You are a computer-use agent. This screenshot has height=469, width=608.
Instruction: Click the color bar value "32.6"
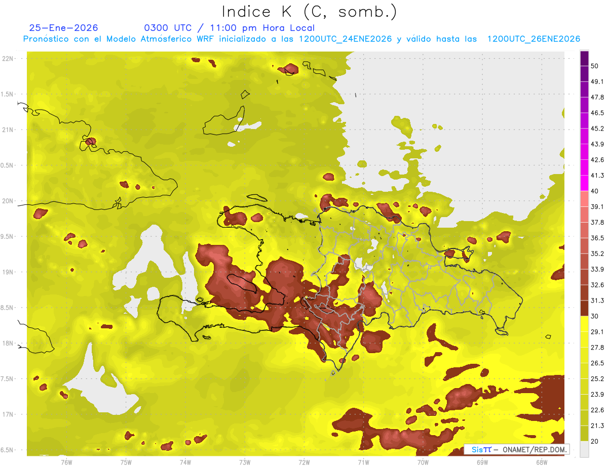[597, 285]
